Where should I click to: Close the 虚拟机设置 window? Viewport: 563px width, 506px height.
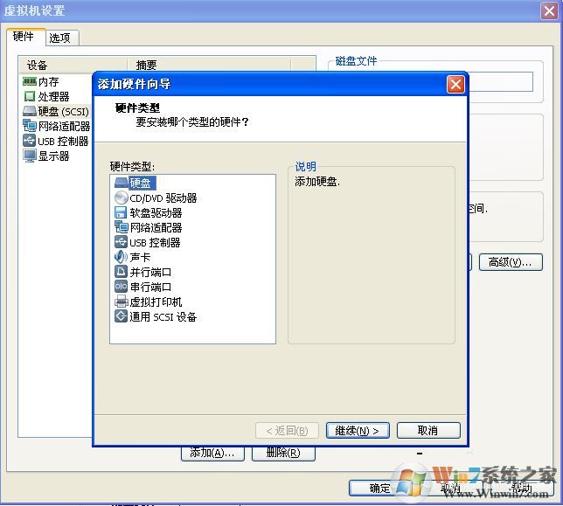point(549,10)
